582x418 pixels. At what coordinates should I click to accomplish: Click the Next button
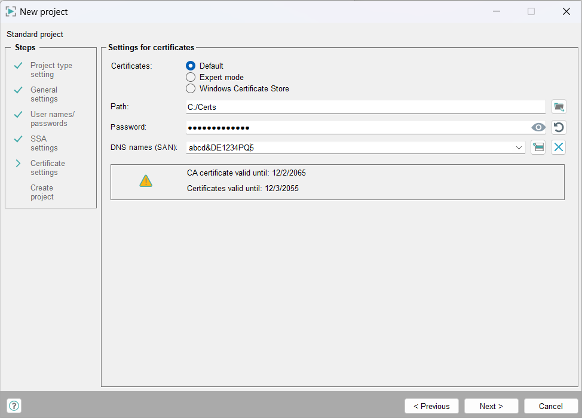point(491,406)
